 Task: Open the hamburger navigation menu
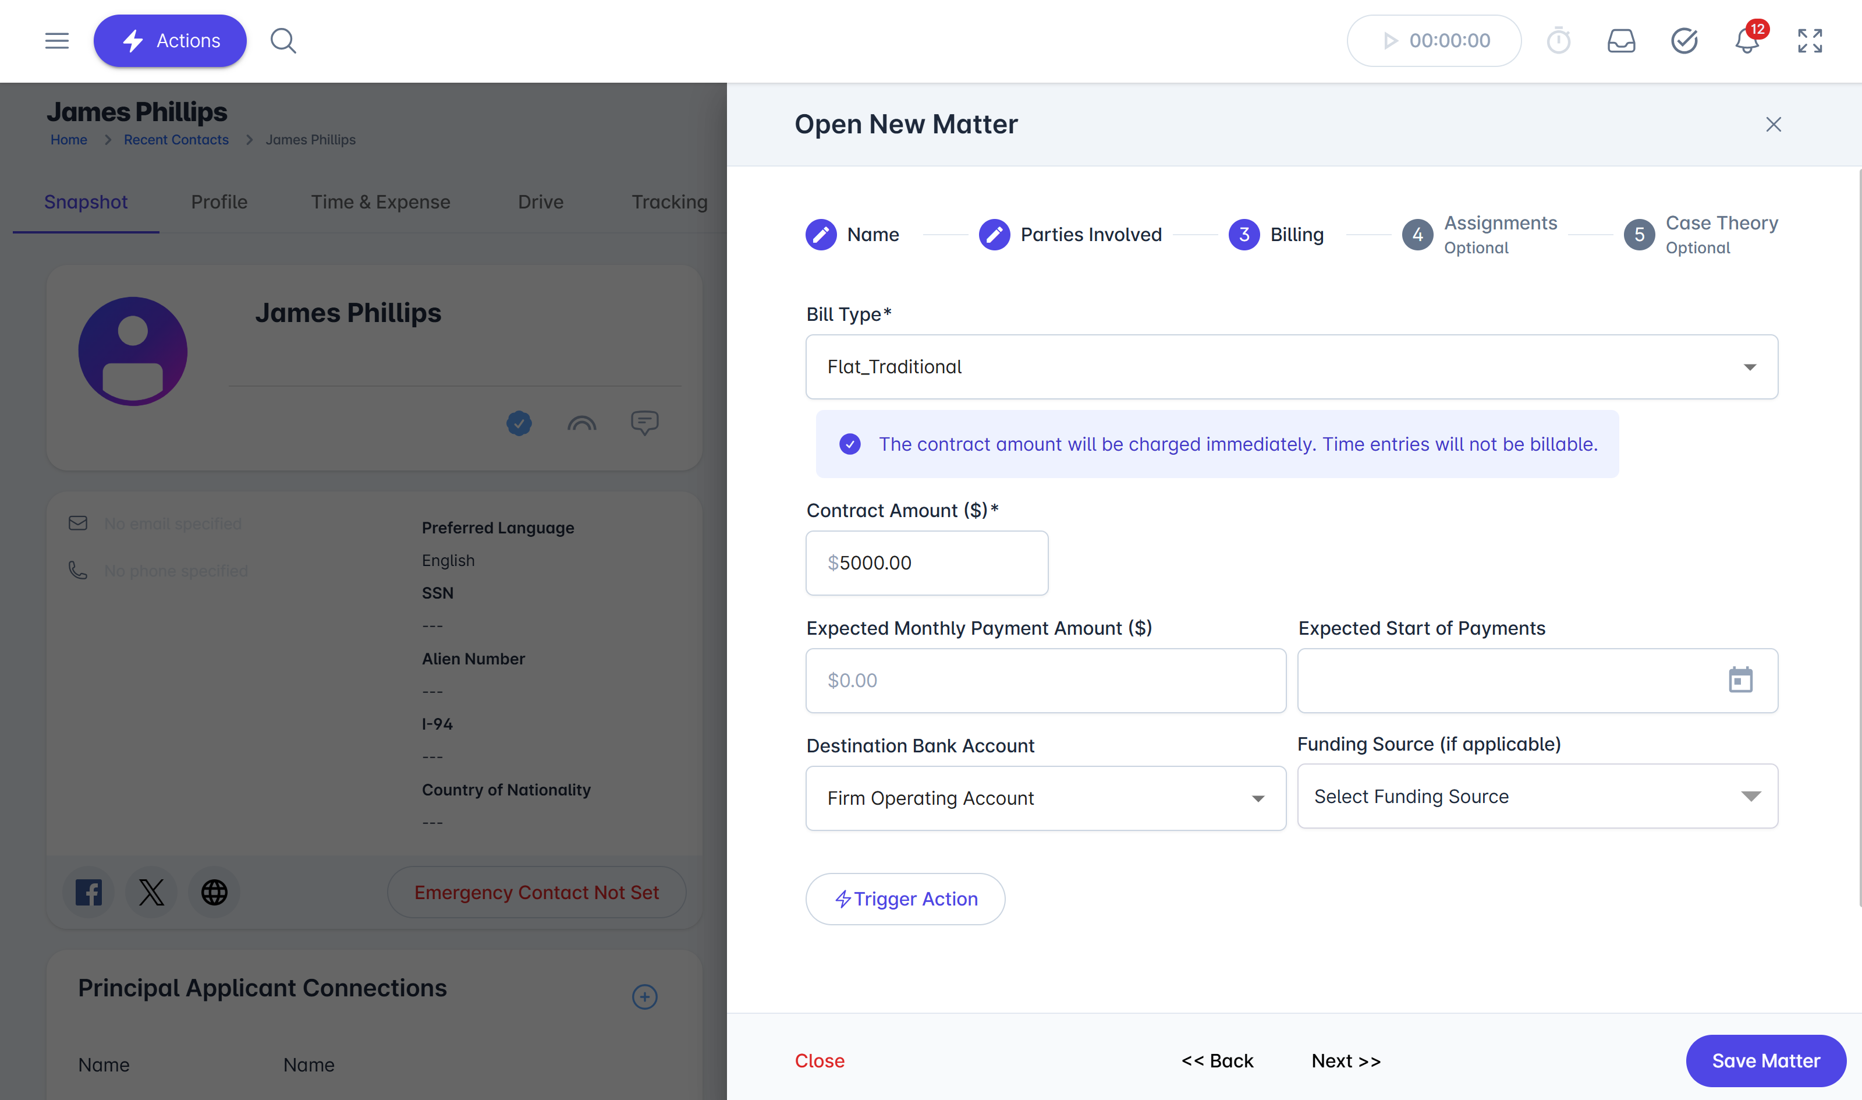click(57, 41)
